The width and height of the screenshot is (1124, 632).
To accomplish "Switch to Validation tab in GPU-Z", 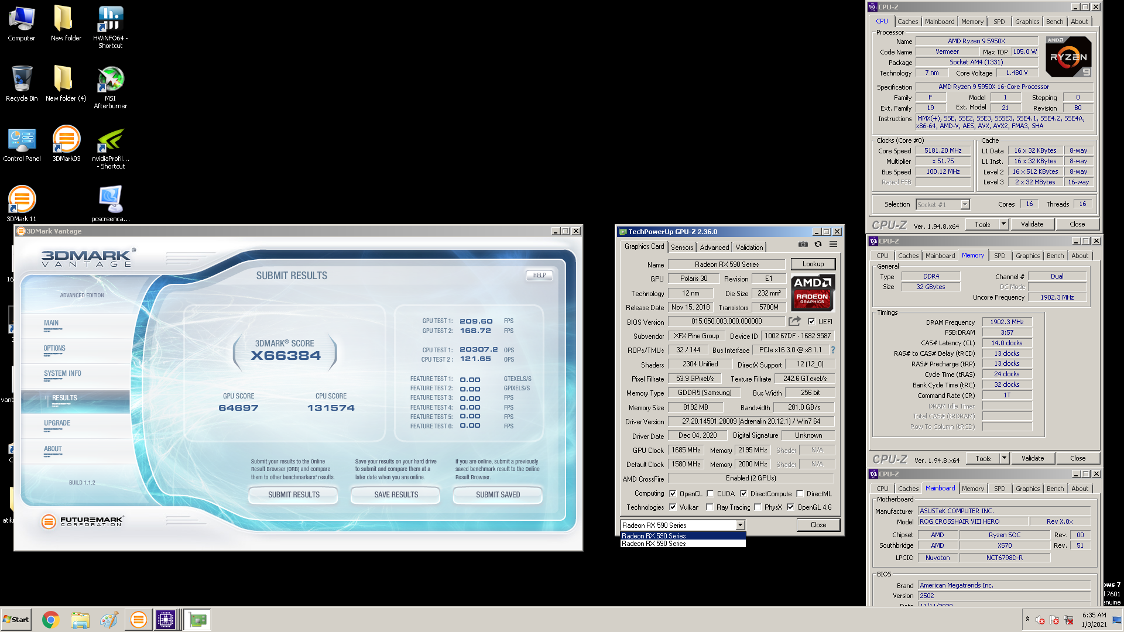I will point(749,248).
